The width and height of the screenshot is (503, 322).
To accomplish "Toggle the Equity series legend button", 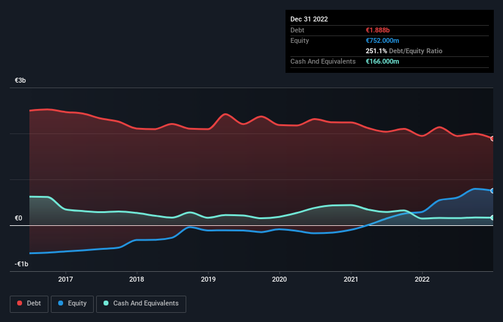I will 72,304.
